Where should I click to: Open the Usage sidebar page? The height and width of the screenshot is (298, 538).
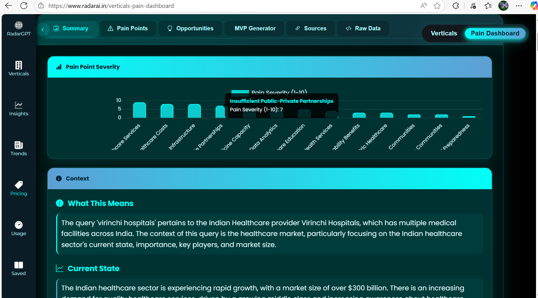pyautogui.click(x=19, y=228)
